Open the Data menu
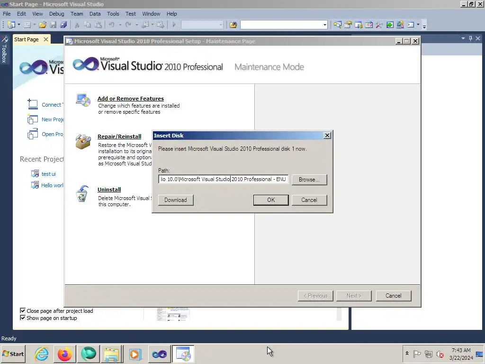 click(95, 14)
